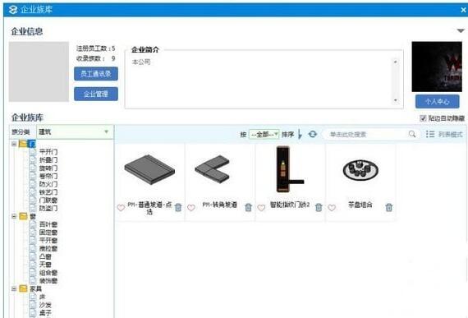Select 沙发 in category tree

pos(45,305)
